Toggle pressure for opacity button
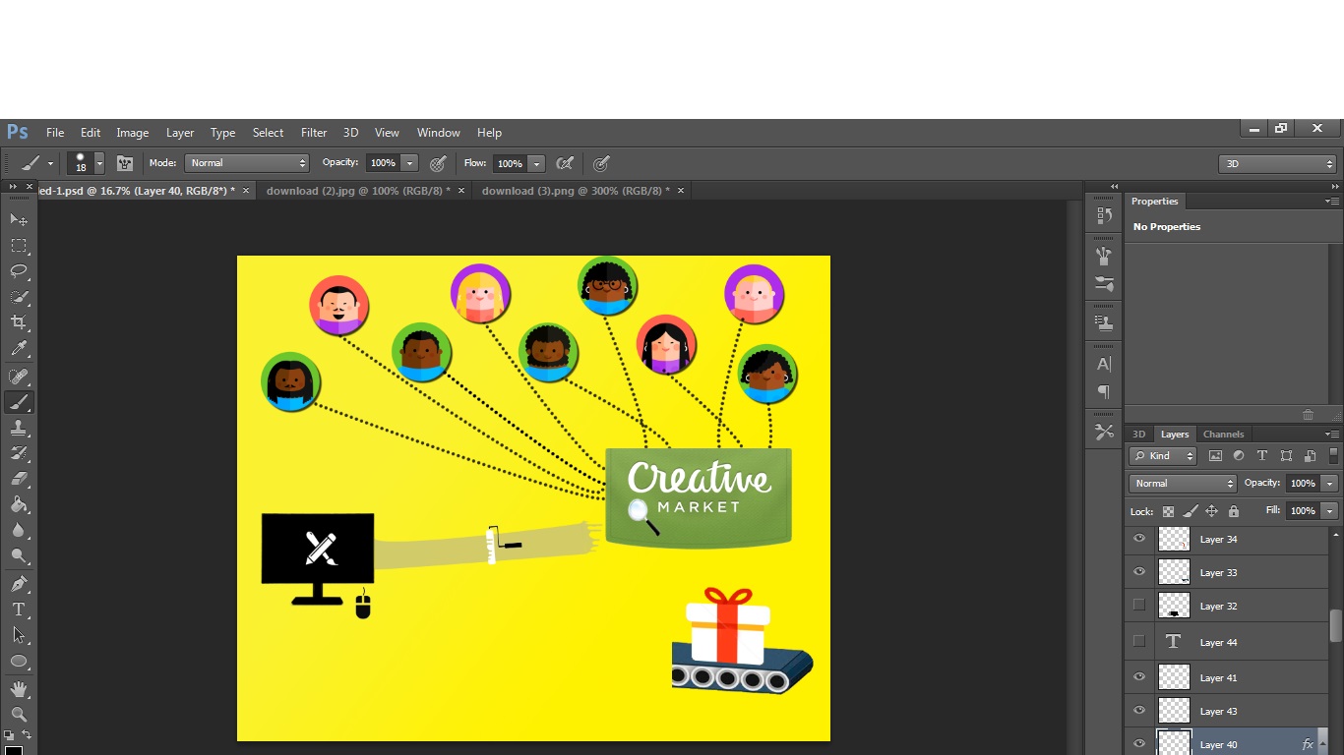This screenshot has width=1344, height=755. (438, 163)
